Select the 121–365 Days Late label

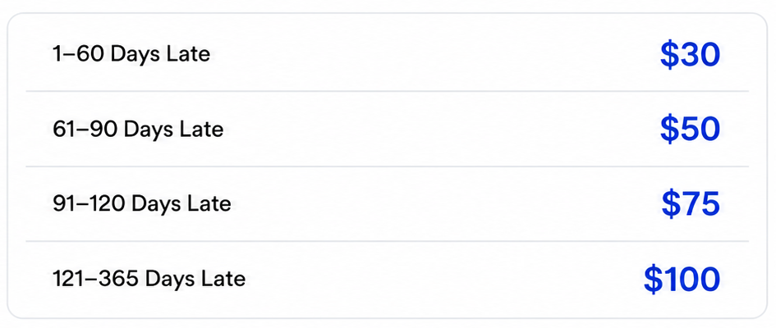tap(149, 279)
